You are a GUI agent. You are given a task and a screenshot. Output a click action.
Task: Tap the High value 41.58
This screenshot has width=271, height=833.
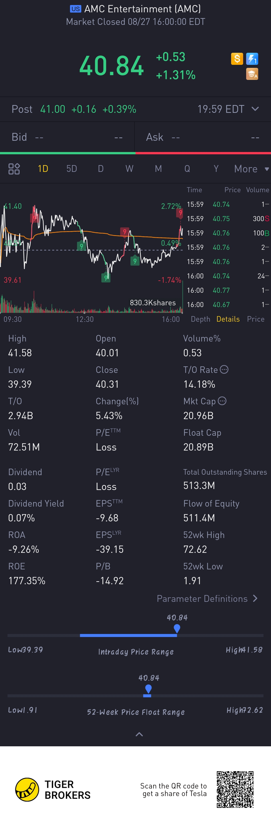point(20,353)
